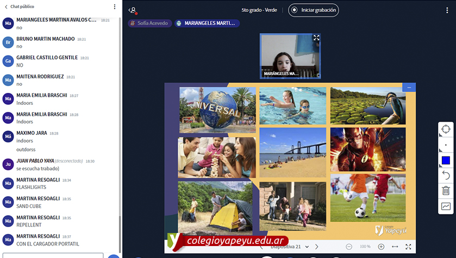Undo the last whiteboard annotation
456x258 pixels.
point(446,175)
